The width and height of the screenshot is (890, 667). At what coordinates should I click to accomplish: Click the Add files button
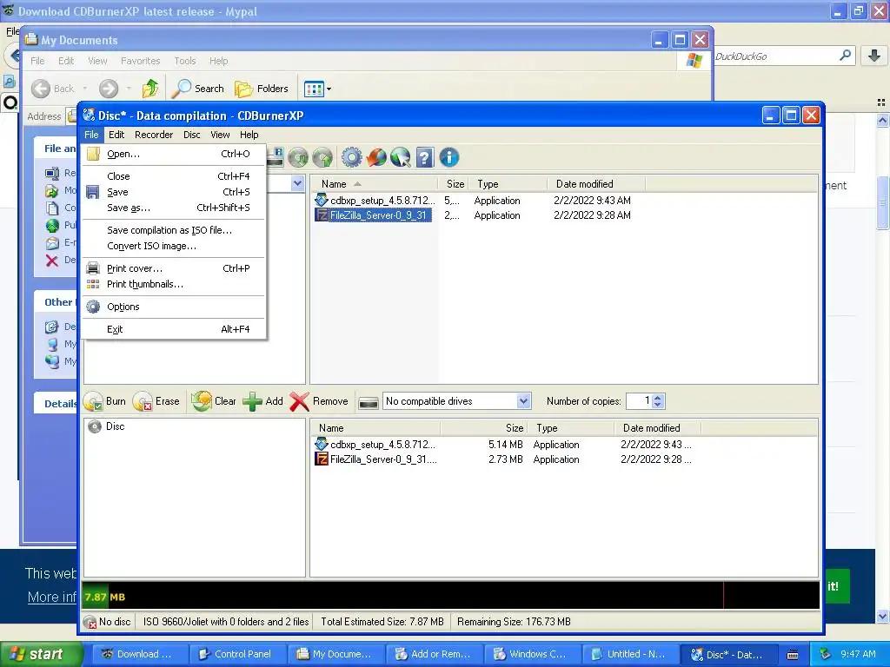click(x=263, y=401)
